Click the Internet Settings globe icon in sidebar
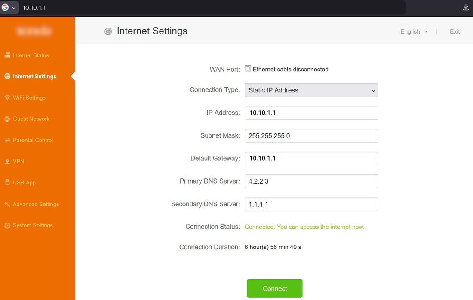473x300 pixels. point(7,76)
